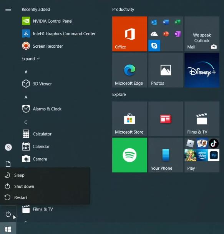Jump to the A letter header
Viewport: 224px width, 234px height.
pyautogui.click(x=26, y=97)
